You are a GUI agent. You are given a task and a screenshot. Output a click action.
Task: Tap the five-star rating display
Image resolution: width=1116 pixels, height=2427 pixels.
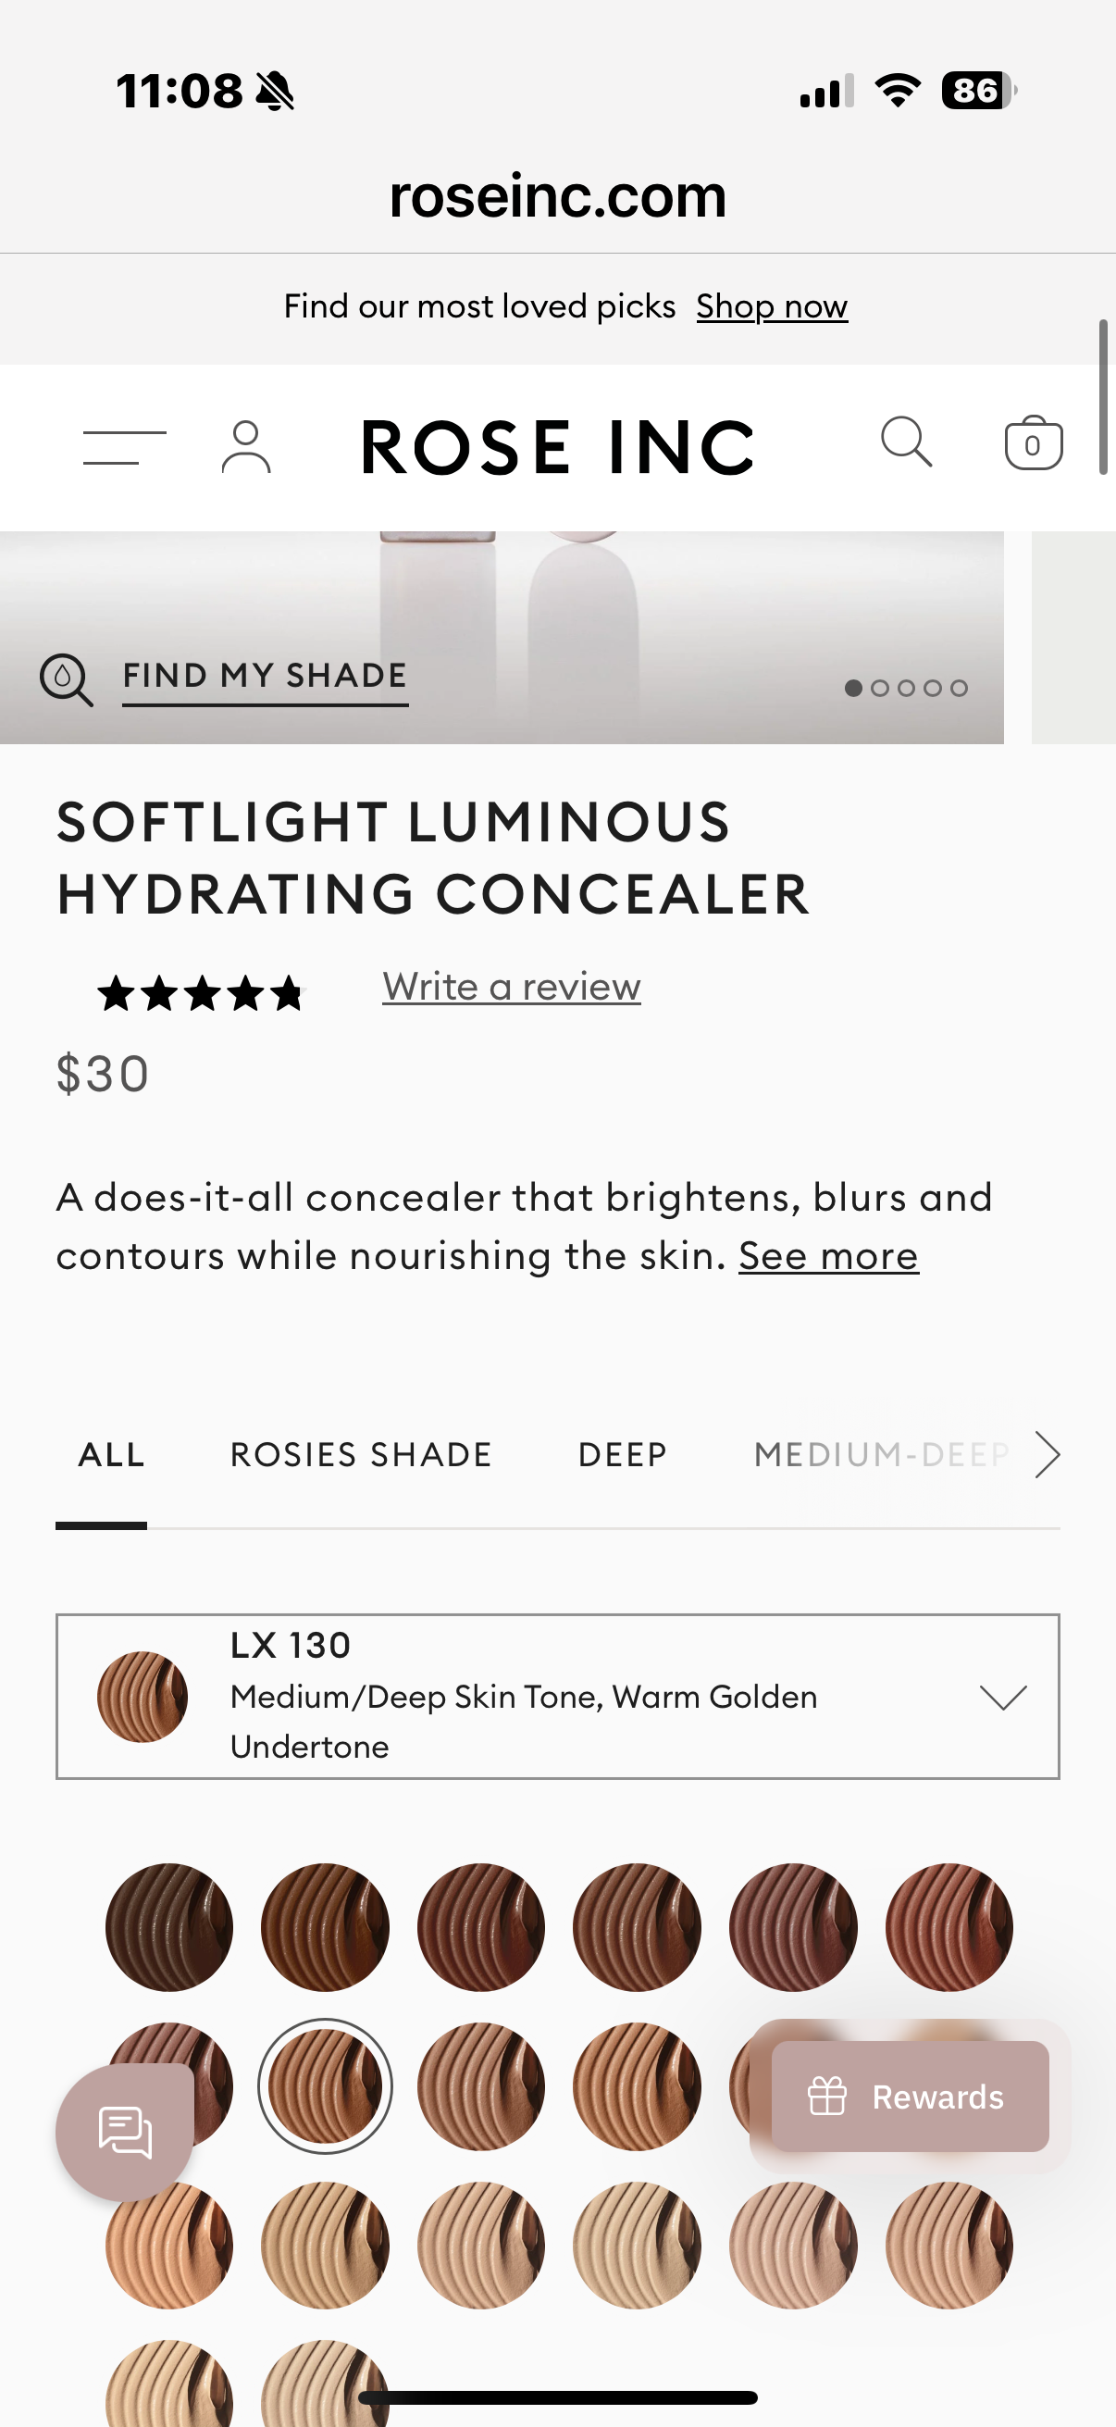tap(202, 993)
